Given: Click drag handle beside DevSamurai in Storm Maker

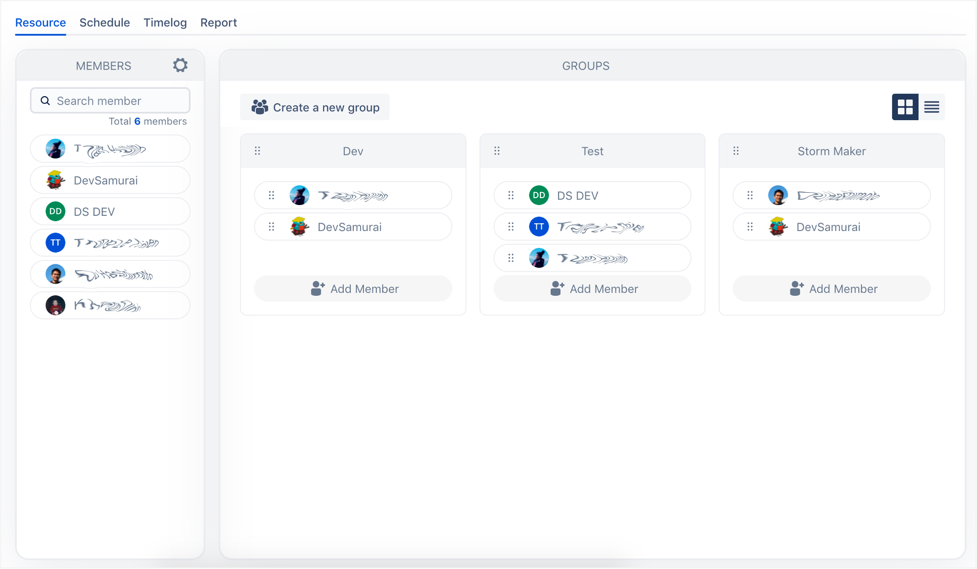Looking at the screenshot, I should click(x=750, y=227).
